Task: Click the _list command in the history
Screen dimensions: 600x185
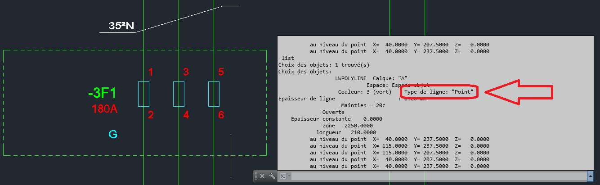Action: [286, 58]
